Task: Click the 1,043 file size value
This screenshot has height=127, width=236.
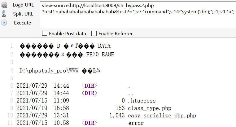Action: 117,116
